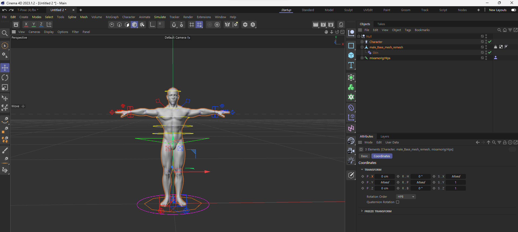Click the Brush tool in left toolbar

tap(5, 150)
